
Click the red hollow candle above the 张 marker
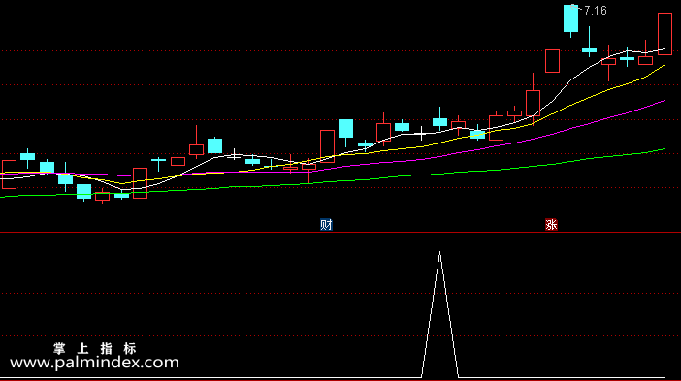tap(552, 61)
